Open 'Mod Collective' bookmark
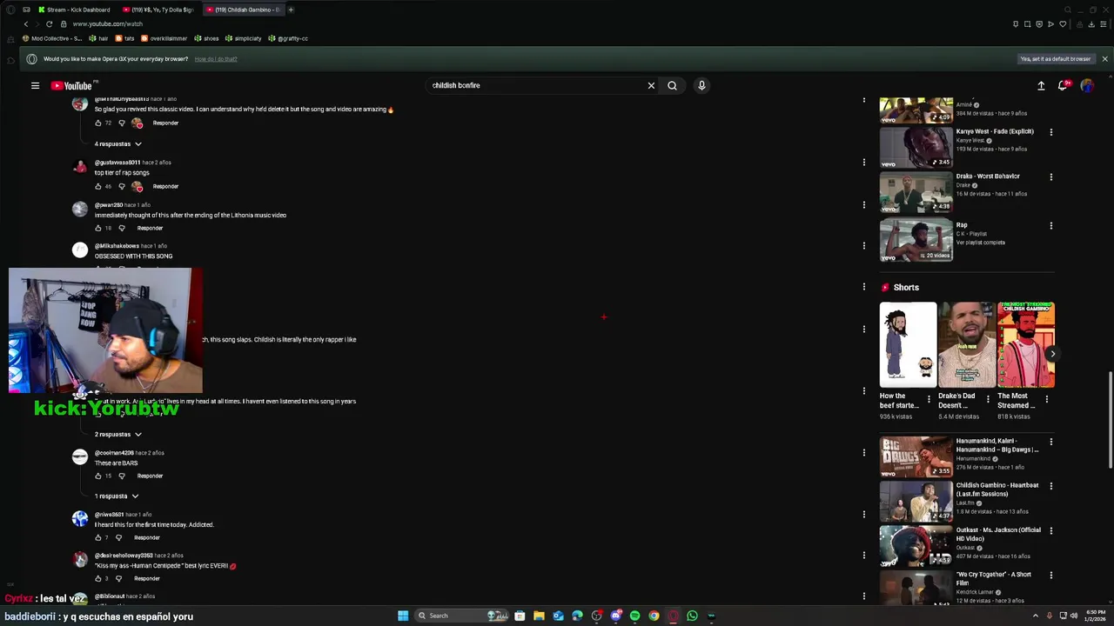Image resolution: width=1114 pixels, height=626 pixels. (x=53, y=38)
